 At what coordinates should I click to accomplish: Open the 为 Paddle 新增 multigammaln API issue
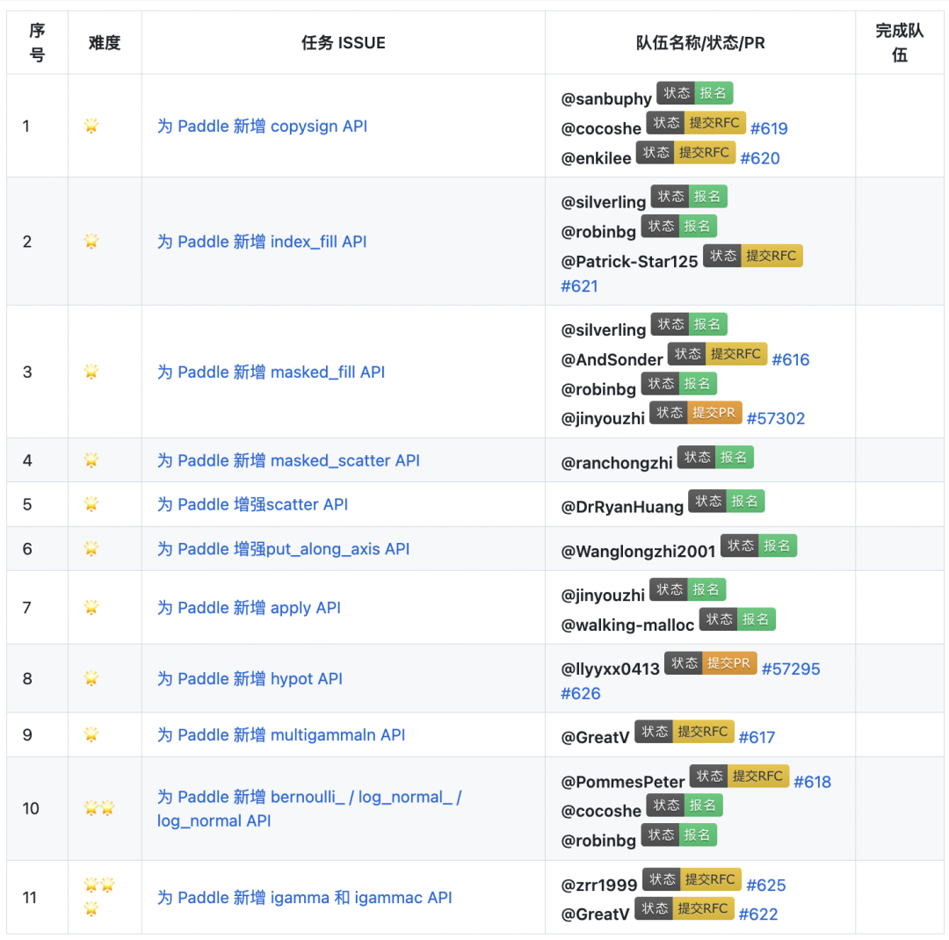pyautogui.click(x=281, y=734)
